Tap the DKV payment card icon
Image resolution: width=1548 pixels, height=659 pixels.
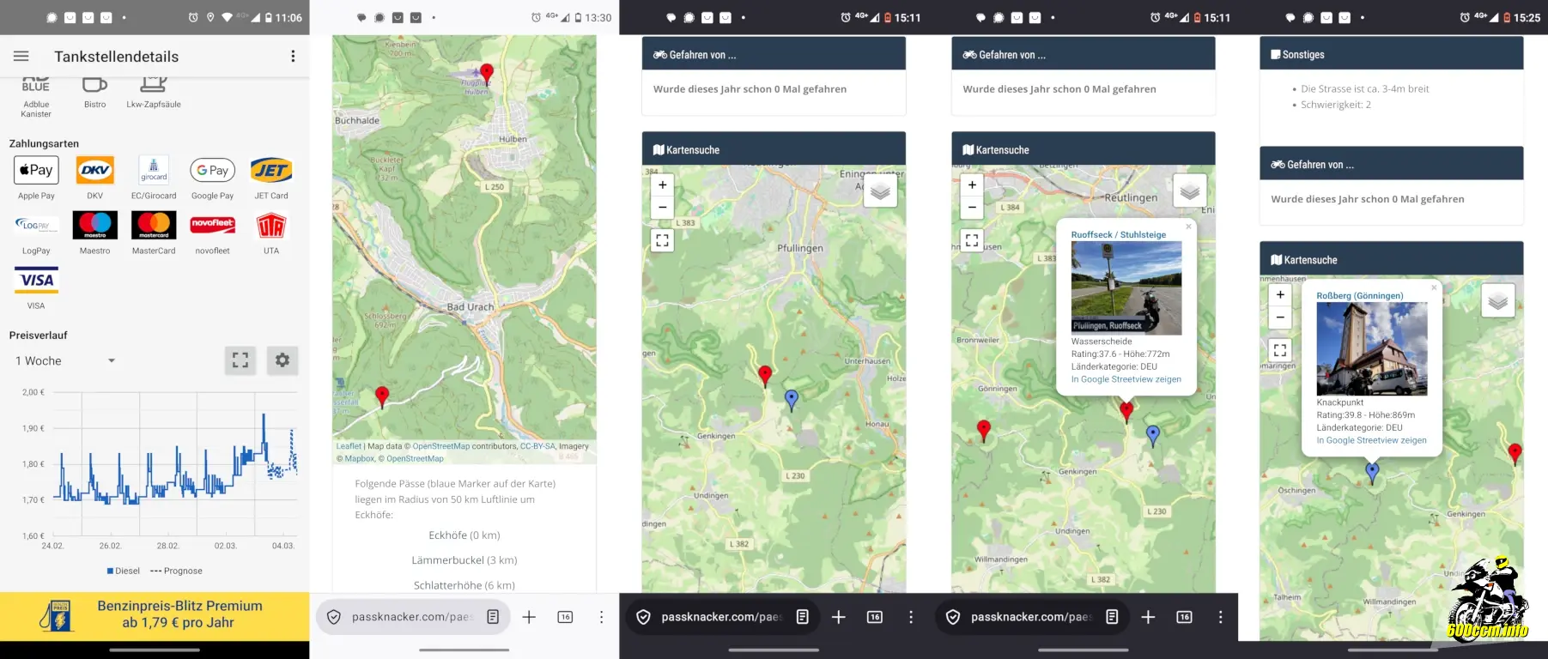(94, 170)
